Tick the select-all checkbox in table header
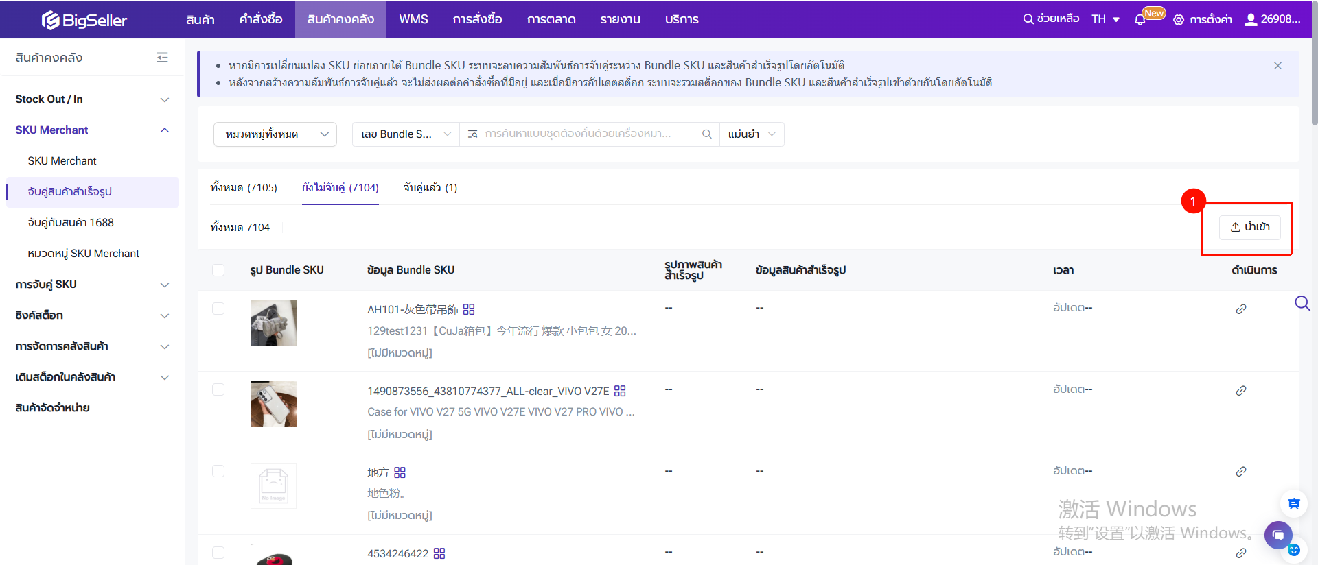1318x565 pixels. click(x=218, y=270)
